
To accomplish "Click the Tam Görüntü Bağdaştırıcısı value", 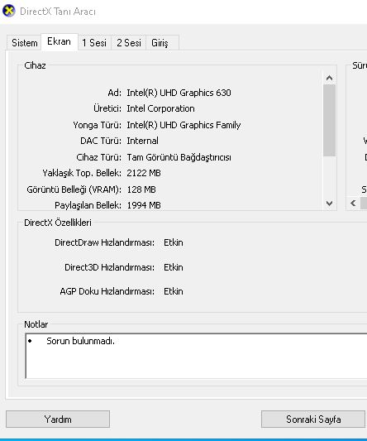I will coord(179,157).
